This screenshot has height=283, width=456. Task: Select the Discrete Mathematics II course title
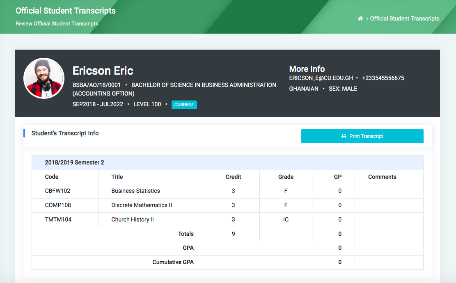click(x=142, y=205)
